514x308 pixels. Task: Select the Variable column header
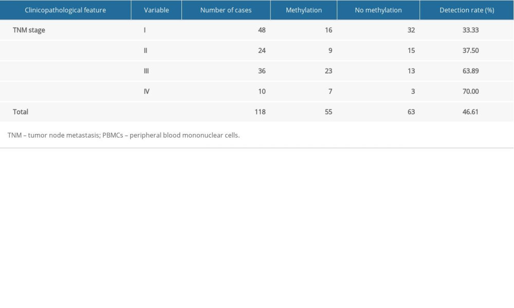tap(156, 10)
